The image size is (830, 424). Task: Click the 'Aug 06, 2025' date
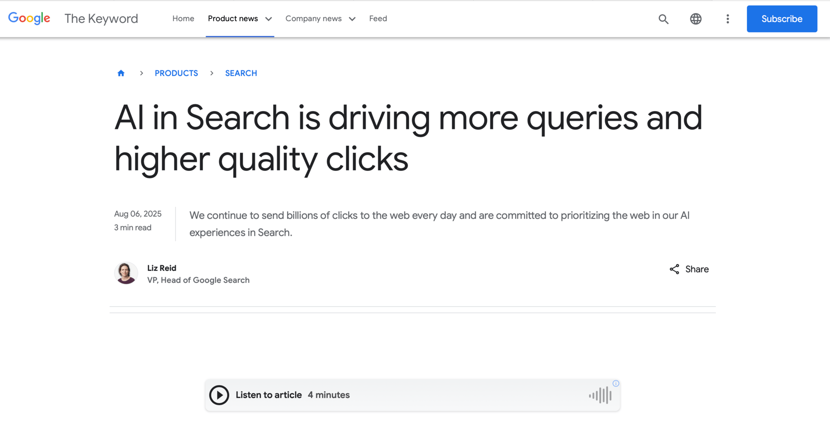138,214
